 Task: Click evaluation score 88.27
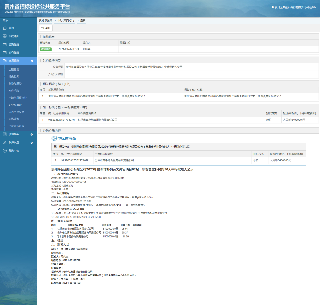[125, 233]
